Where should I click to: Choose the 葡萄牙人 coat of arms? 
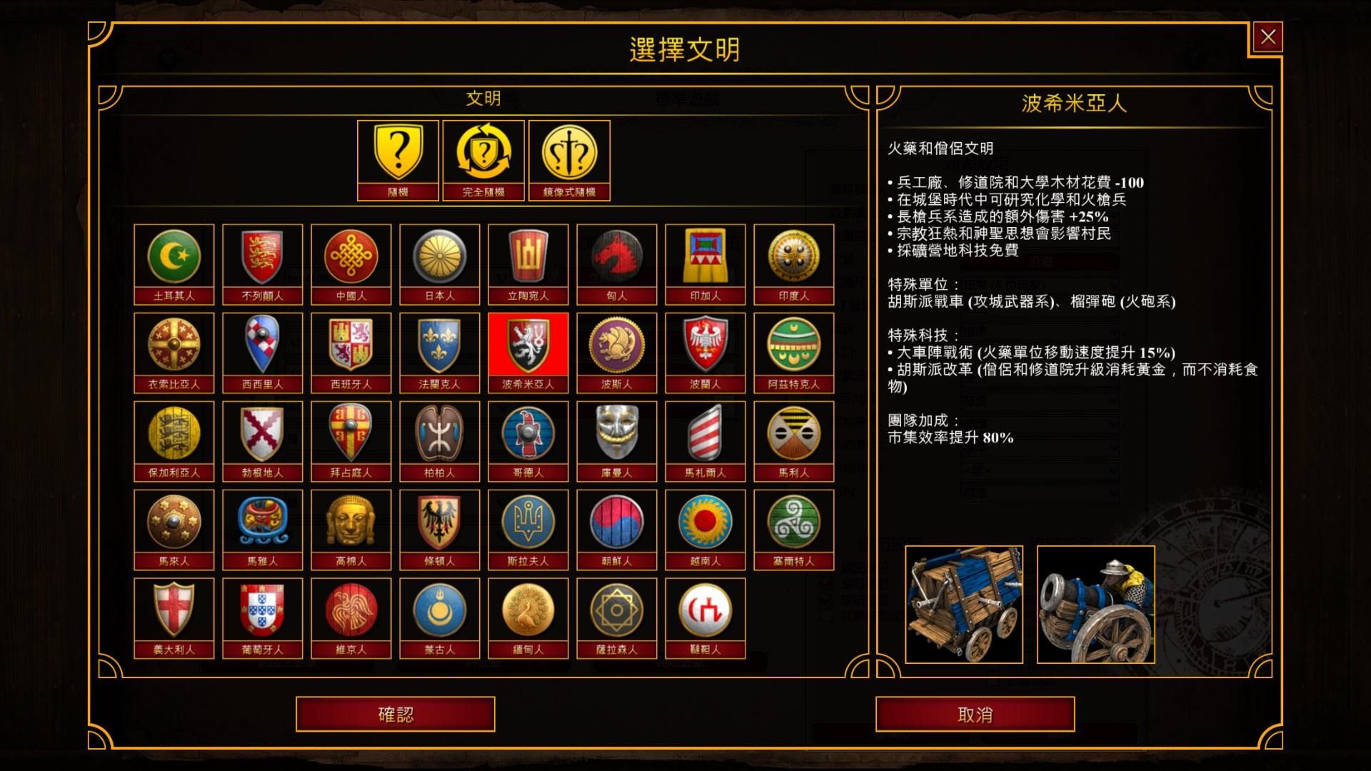pyautogui.click(x=262, y=619)
